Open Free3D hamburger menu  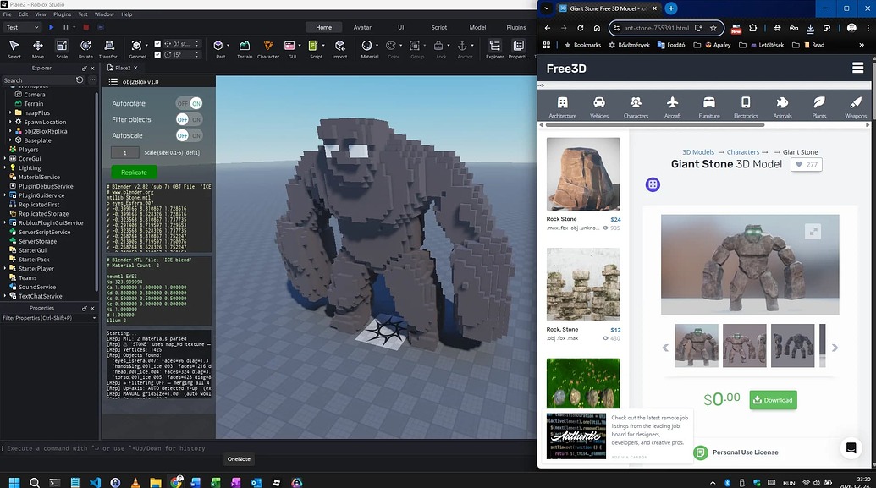click(x=857, y=69)
